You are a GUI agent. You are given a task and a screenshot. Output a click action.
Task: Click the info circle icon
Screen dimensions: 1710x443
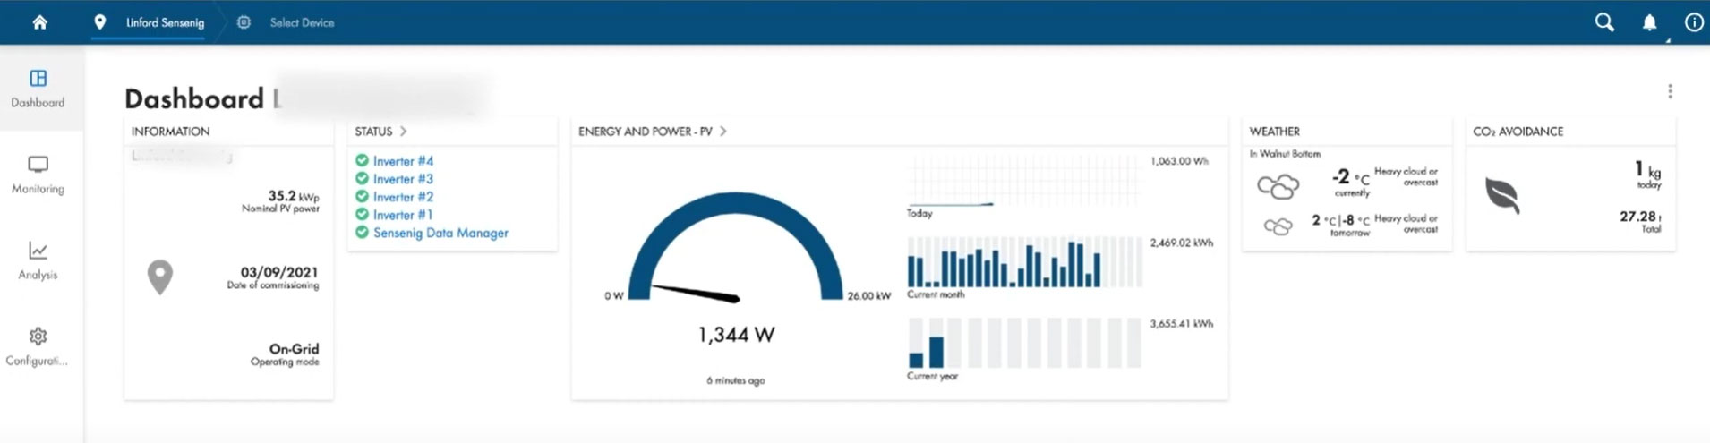tap(1693, 22)
